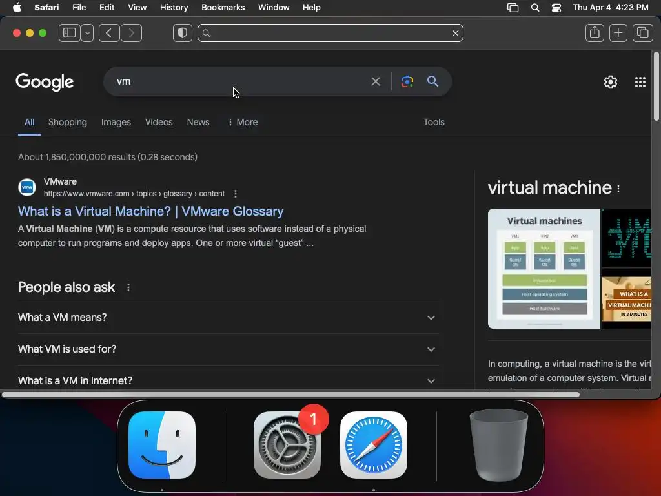Submit search with magnifier icon

pos(433,81)
